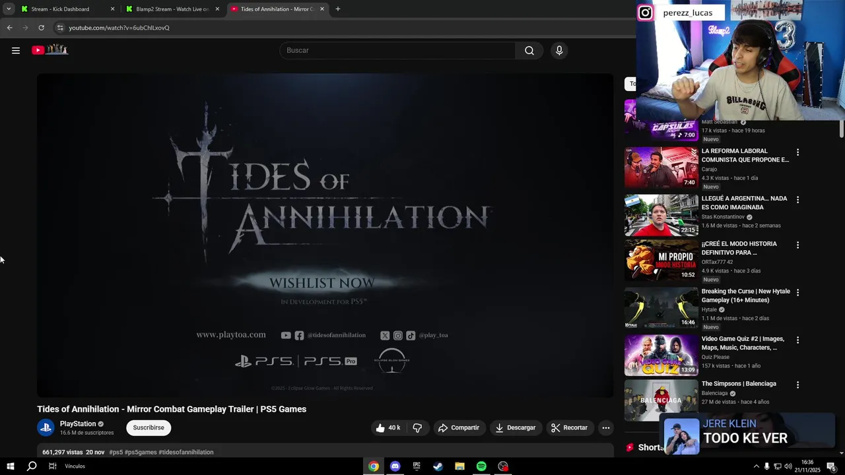Show hidden system tray icons

click(x=756, y=466)
